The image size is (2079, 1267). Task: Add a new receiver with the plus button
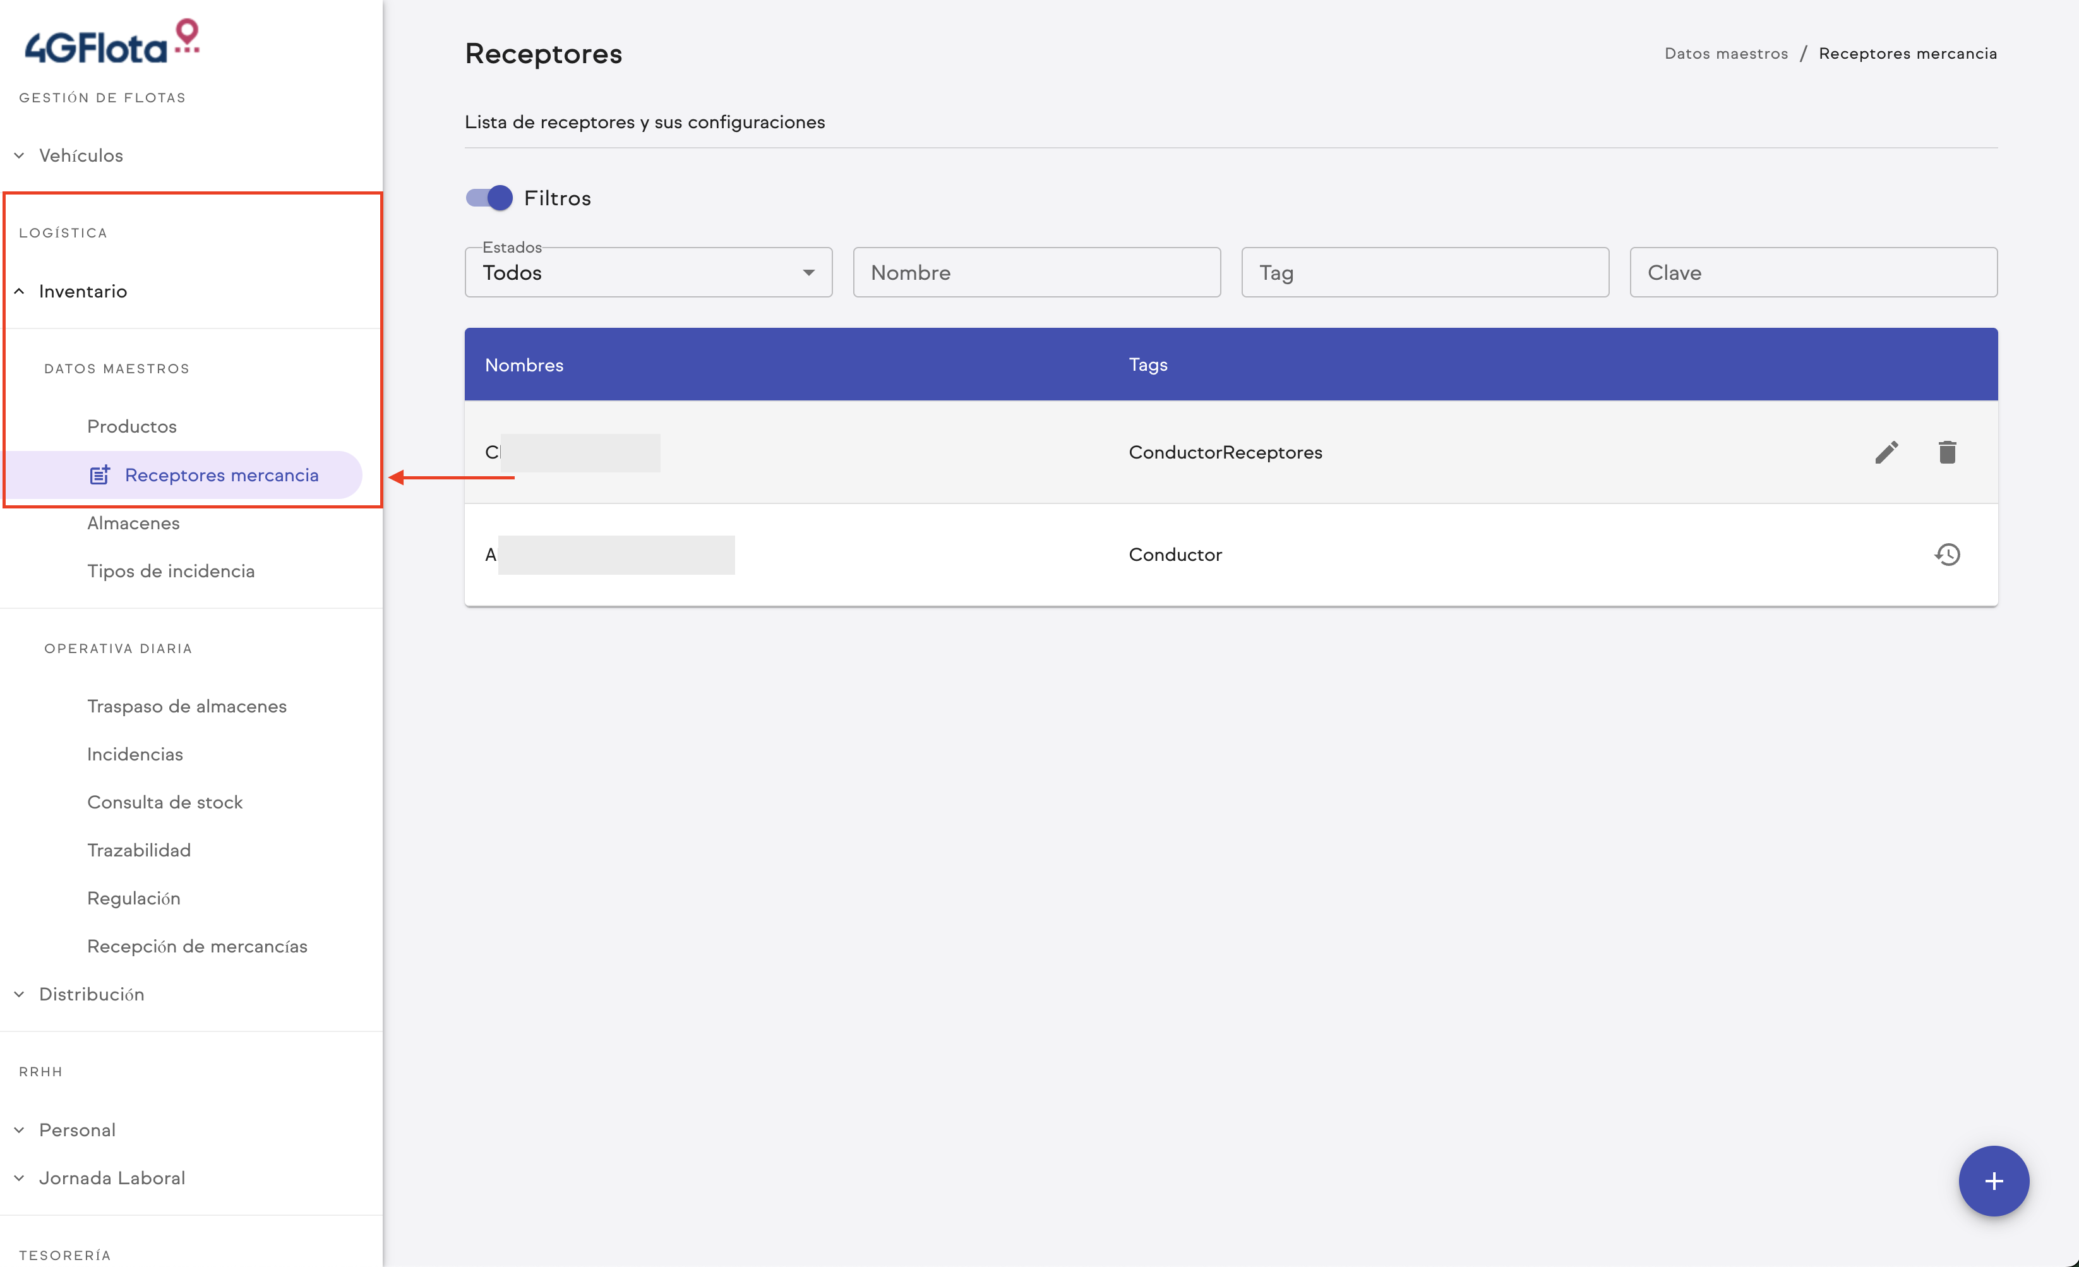(1994, 1181)
